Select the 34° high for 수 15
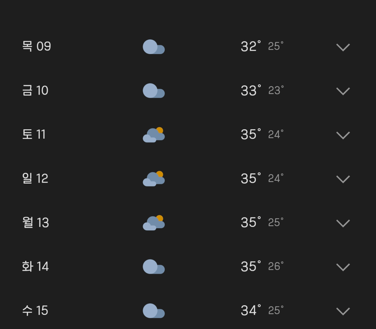376x329 pixels. pyautogui.click(x=251, y=310)
